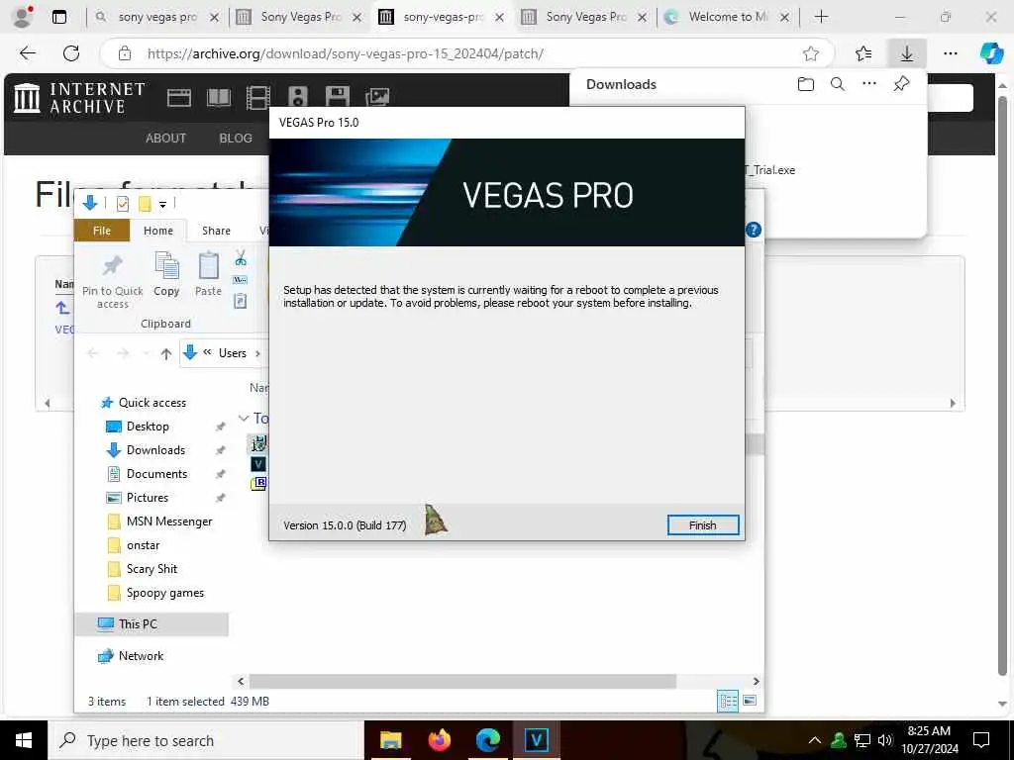
Task: Select Network in navigation pane
Action: pyautogui.click(x=141, y=656)
